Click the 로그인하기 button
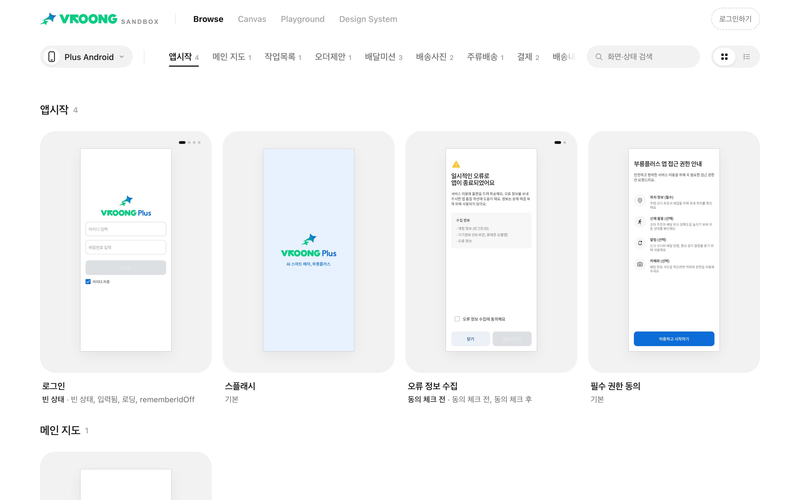The image size is (800, 500). (x=735, y=19)
